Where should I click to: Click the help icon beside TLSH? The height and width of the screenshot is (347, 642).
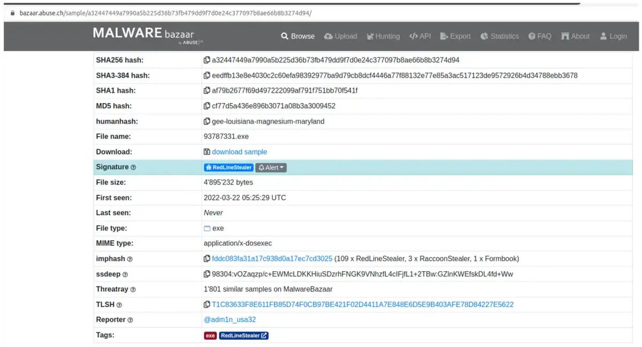point(119,305)
